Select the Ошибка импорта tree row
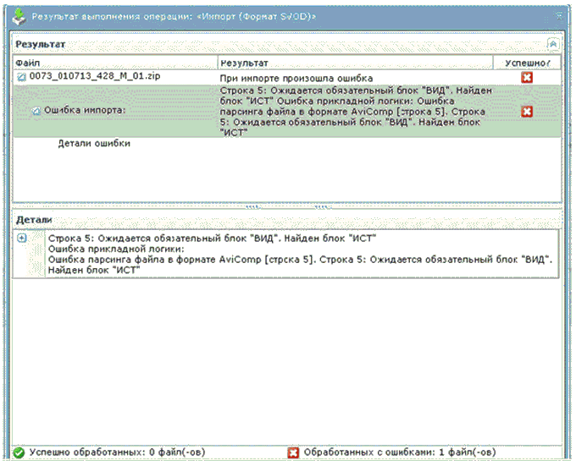The width and height of the screenshot is (576, 466). 83,112
